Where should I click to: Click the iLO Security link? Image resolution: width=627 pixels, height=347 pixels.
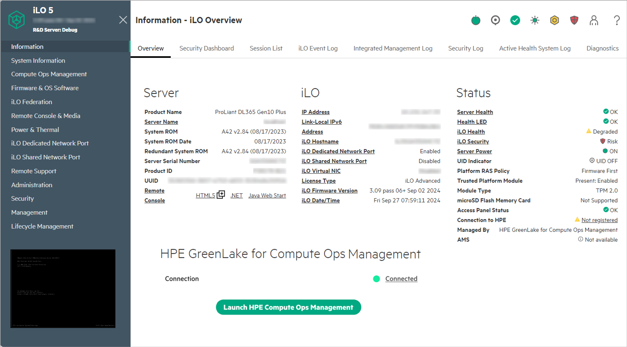click(x=473, y=141)
